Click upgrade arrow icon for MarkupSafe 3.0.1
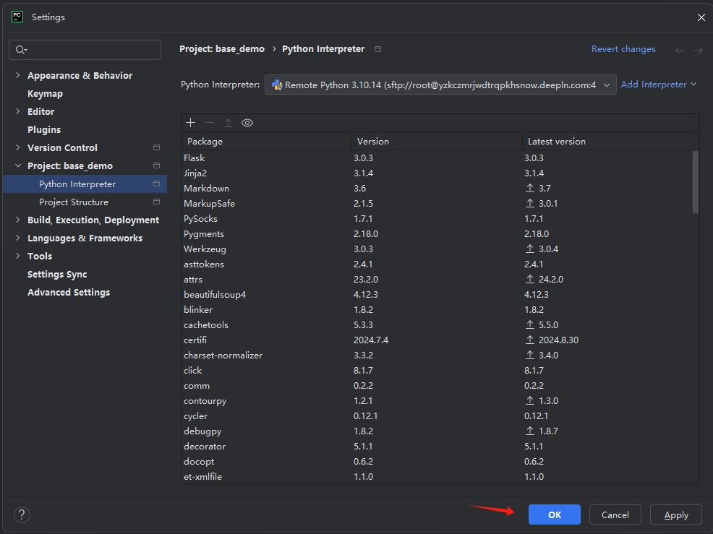The width and height of the screenshot is (713, 534). (530, 203)
